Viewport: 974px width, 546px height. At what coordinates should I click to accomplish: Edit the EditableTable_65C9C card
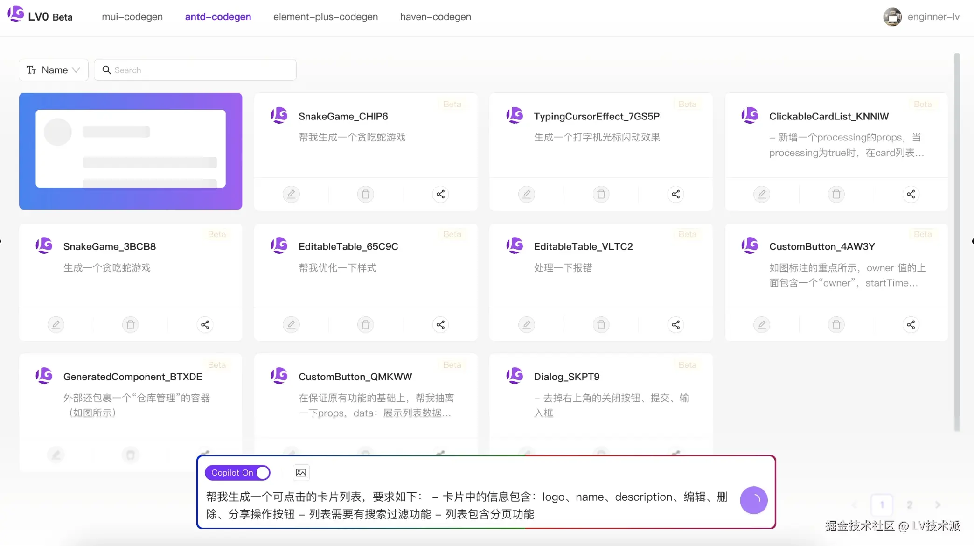click(x=291, y=325)
